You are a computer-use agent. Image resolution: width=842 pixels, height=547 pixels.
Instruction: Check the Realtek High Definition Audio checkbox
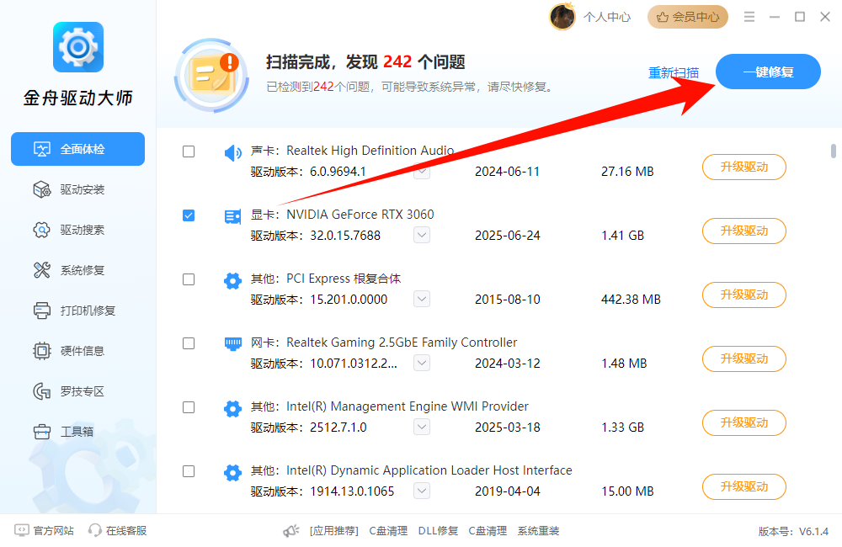tap(189, 151)
